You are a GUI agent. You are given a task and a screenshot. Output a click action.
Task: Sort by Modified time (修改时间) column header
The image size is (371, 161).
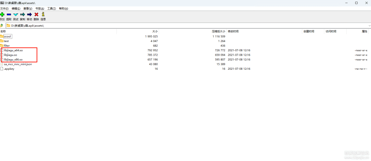[x=264, y=31]
